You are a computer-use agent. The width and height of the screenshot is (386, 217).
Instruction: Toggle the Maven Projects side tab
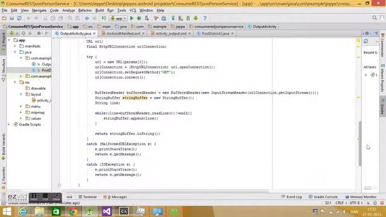point(382,78)
